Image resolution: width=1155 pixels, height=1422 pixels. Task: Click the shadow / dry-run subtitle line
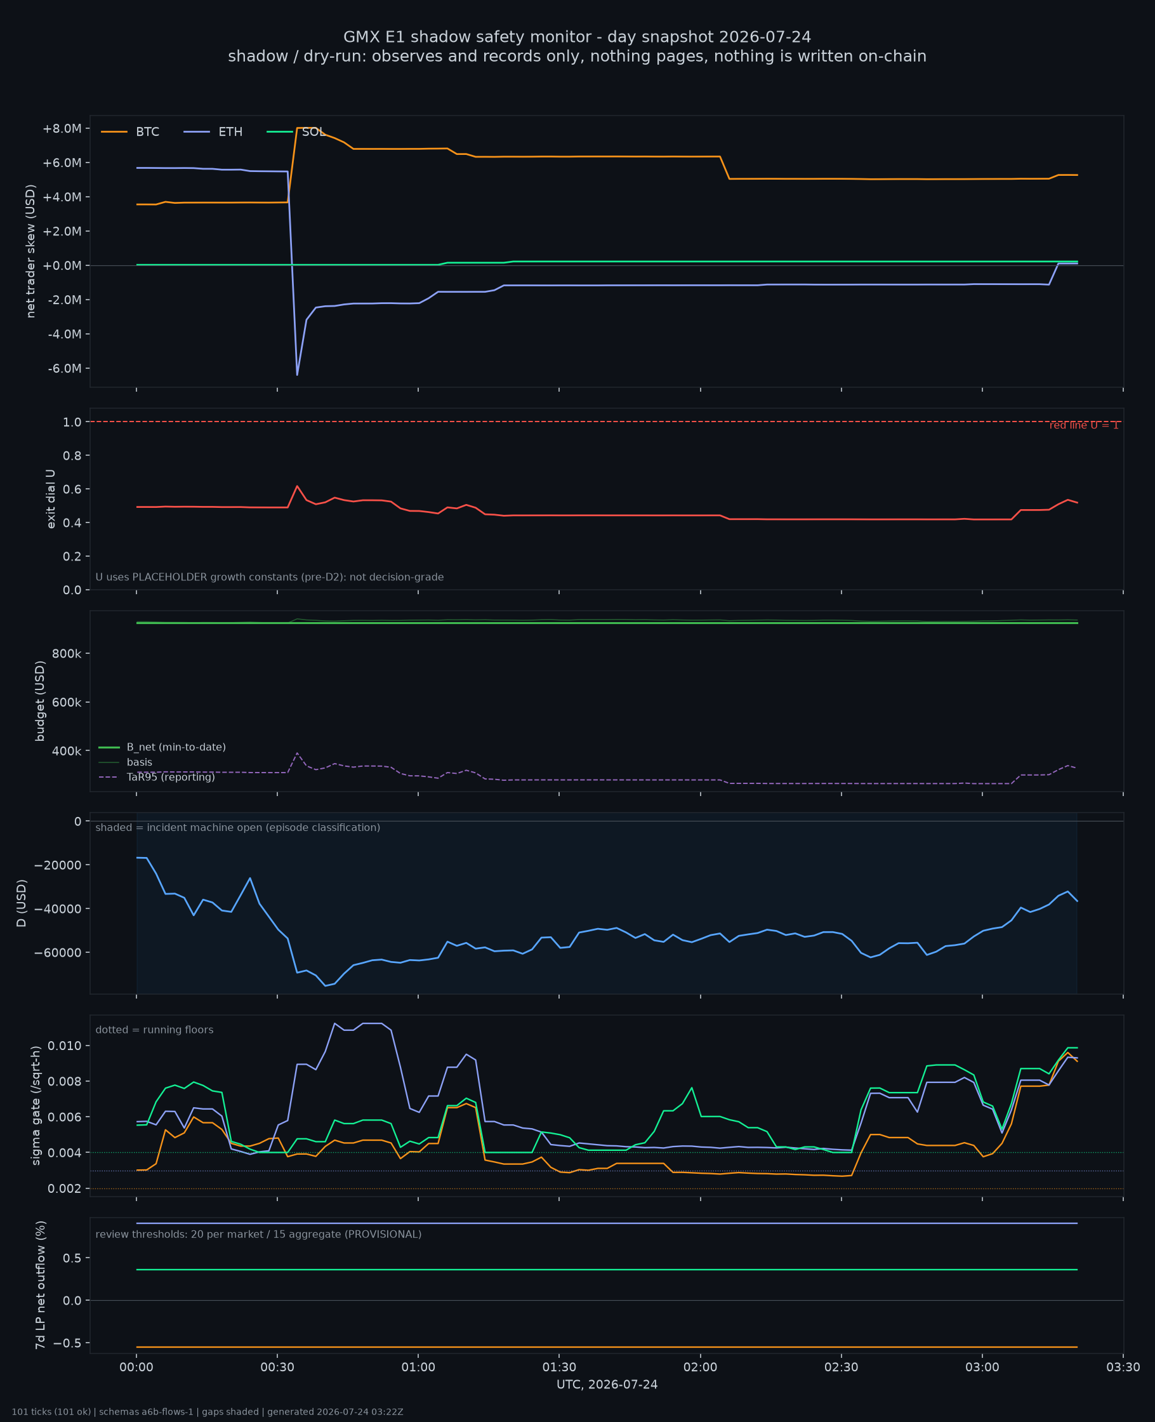point(577,56)
